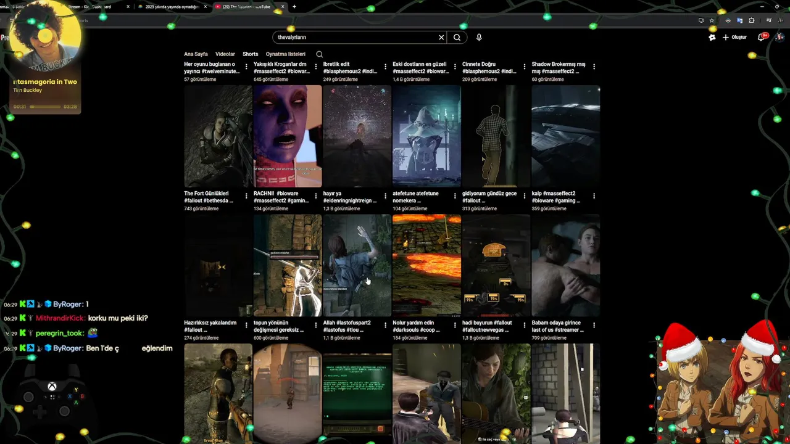Open more options for topun yönünün short

[316, 326]
